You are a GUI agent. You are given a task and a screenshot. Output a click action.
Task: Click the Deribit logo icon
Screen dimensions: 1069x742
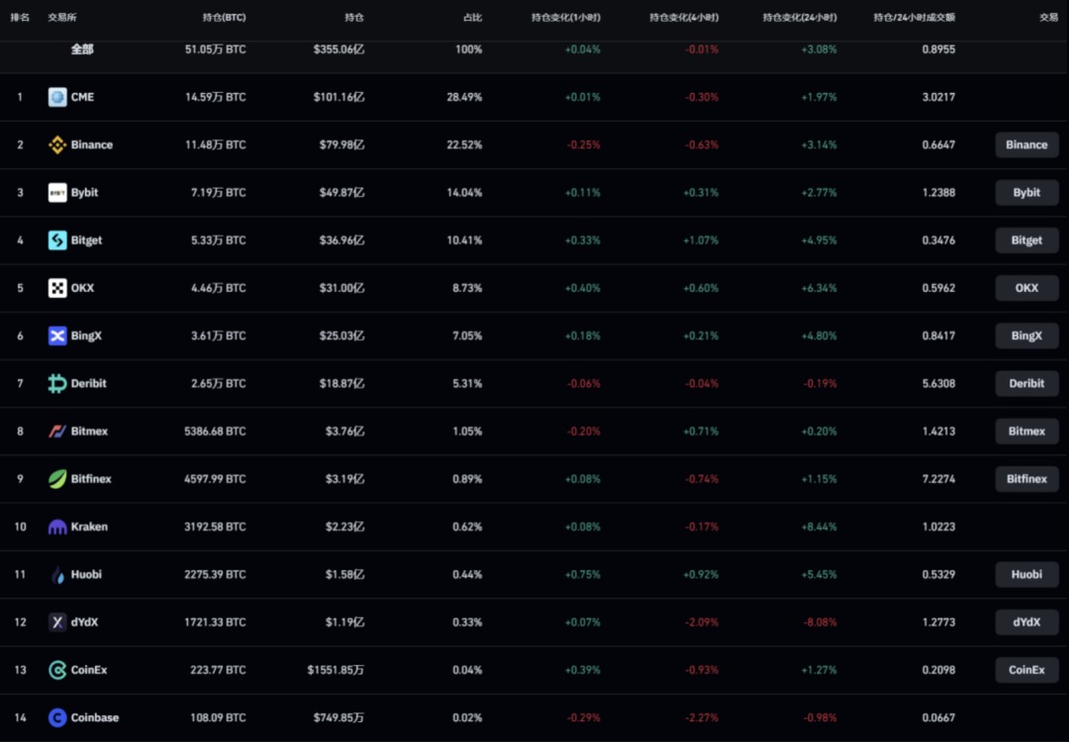click(57, 384)
